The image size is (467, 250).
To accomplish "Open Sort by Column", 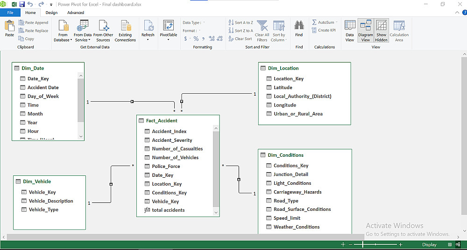I will point(279,31).
